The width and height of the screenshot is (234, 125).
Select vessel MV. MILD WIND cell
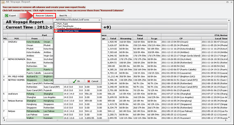click(x=17, y=76)
